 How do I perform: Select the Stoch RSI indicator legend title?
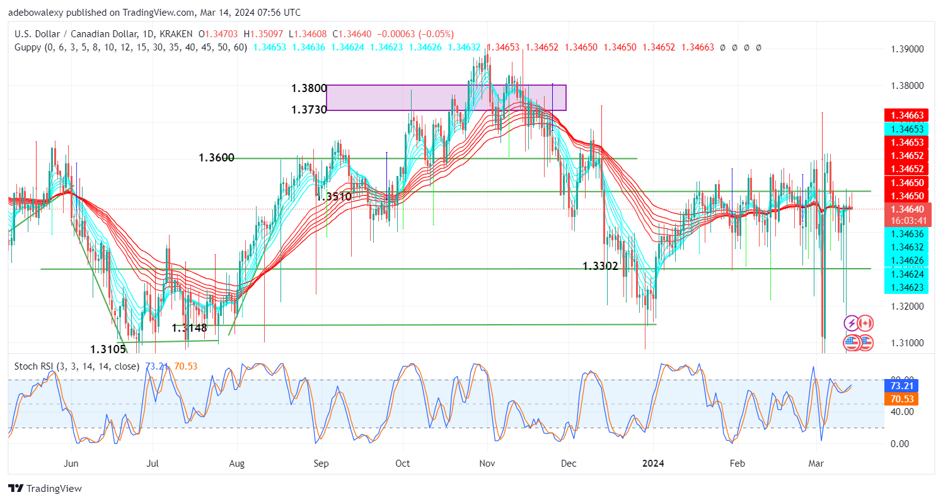(76, 366)
